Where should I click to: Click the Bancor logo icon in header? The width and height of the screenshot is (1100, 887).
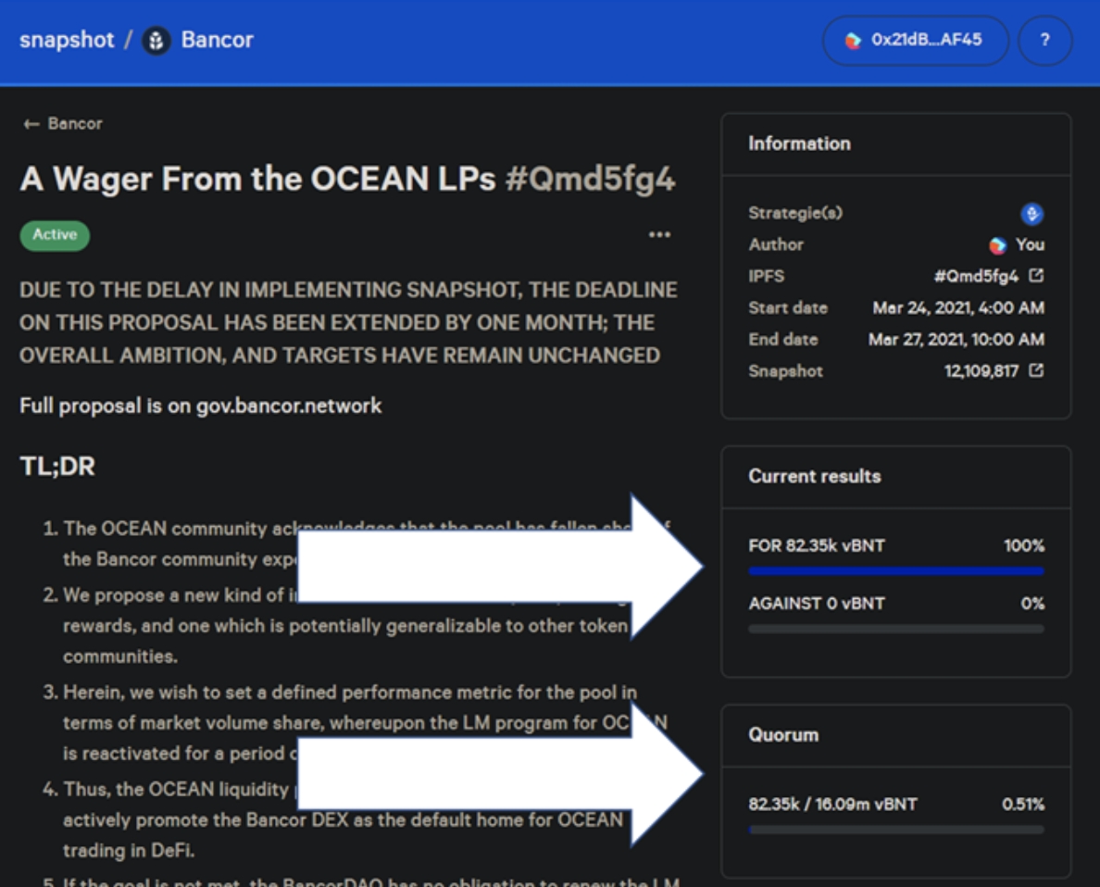(x=156, y=41)
